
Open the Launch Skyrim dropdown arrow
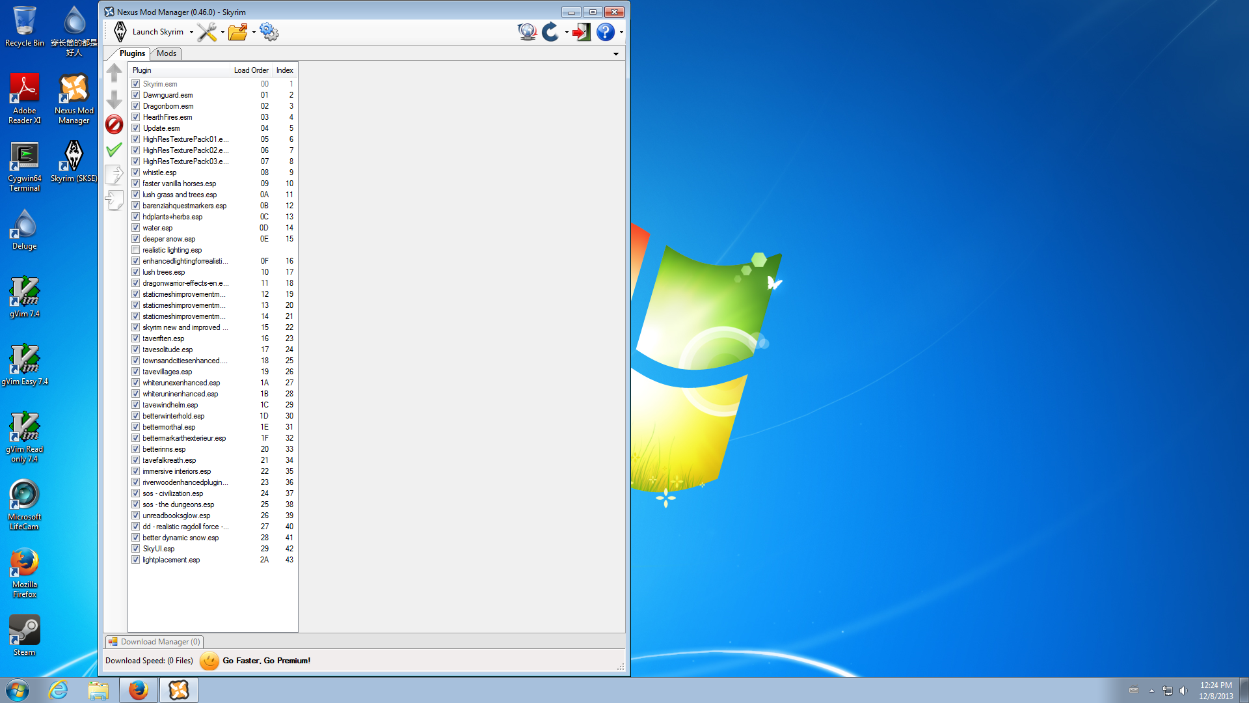191,32
